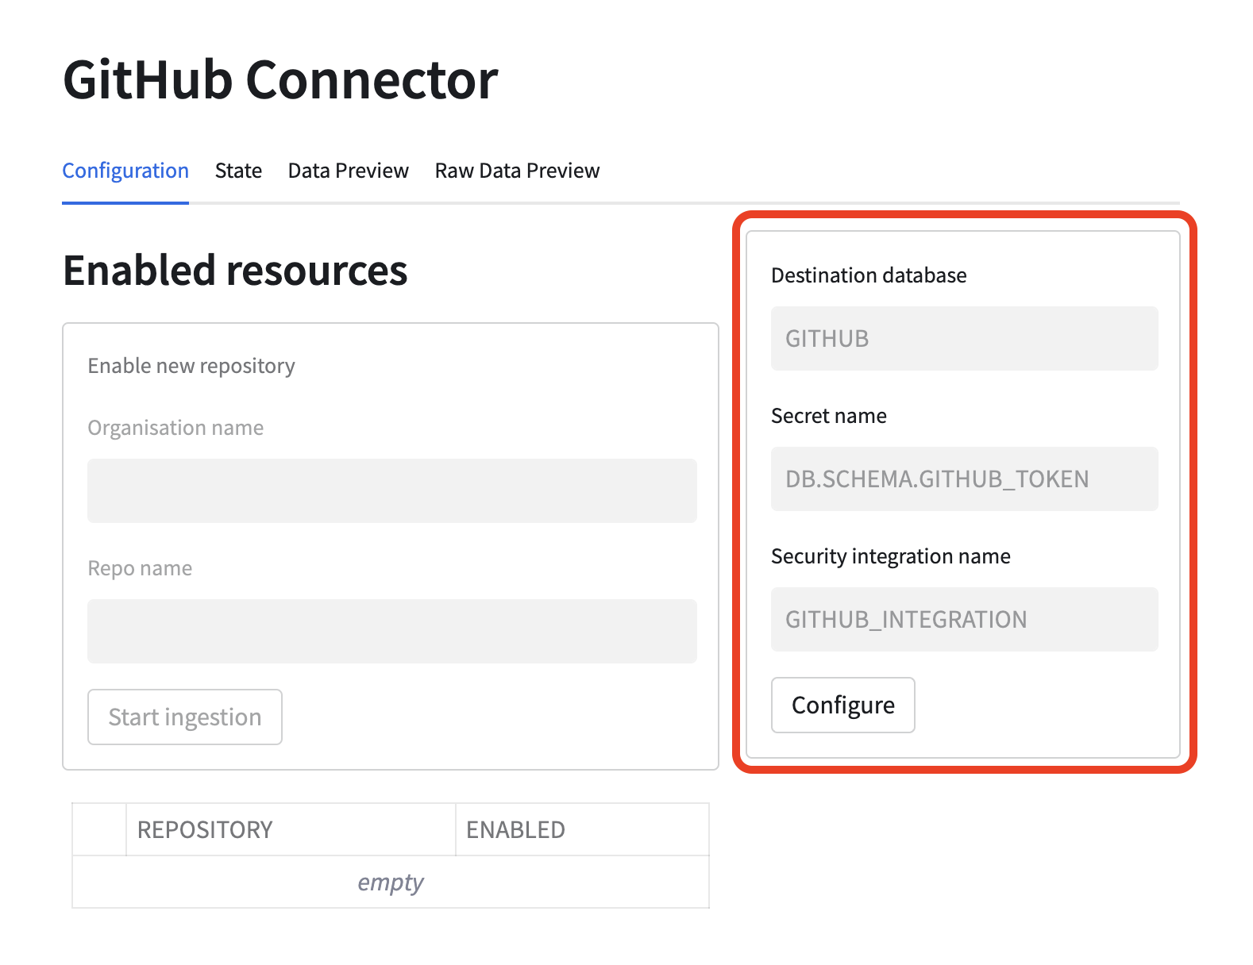
Task: Click the Secret name label
Action: (x=829, y=416)
